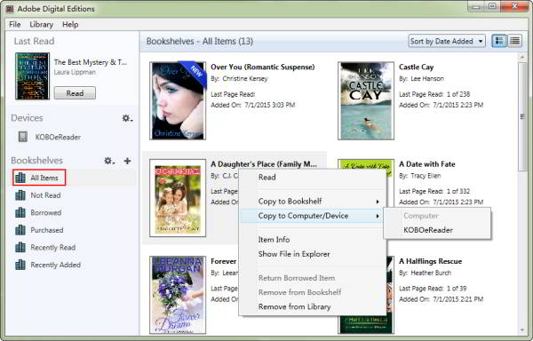Select the Recently Read bookshelf label
The image size is (533, 341).
click(53, 247)
